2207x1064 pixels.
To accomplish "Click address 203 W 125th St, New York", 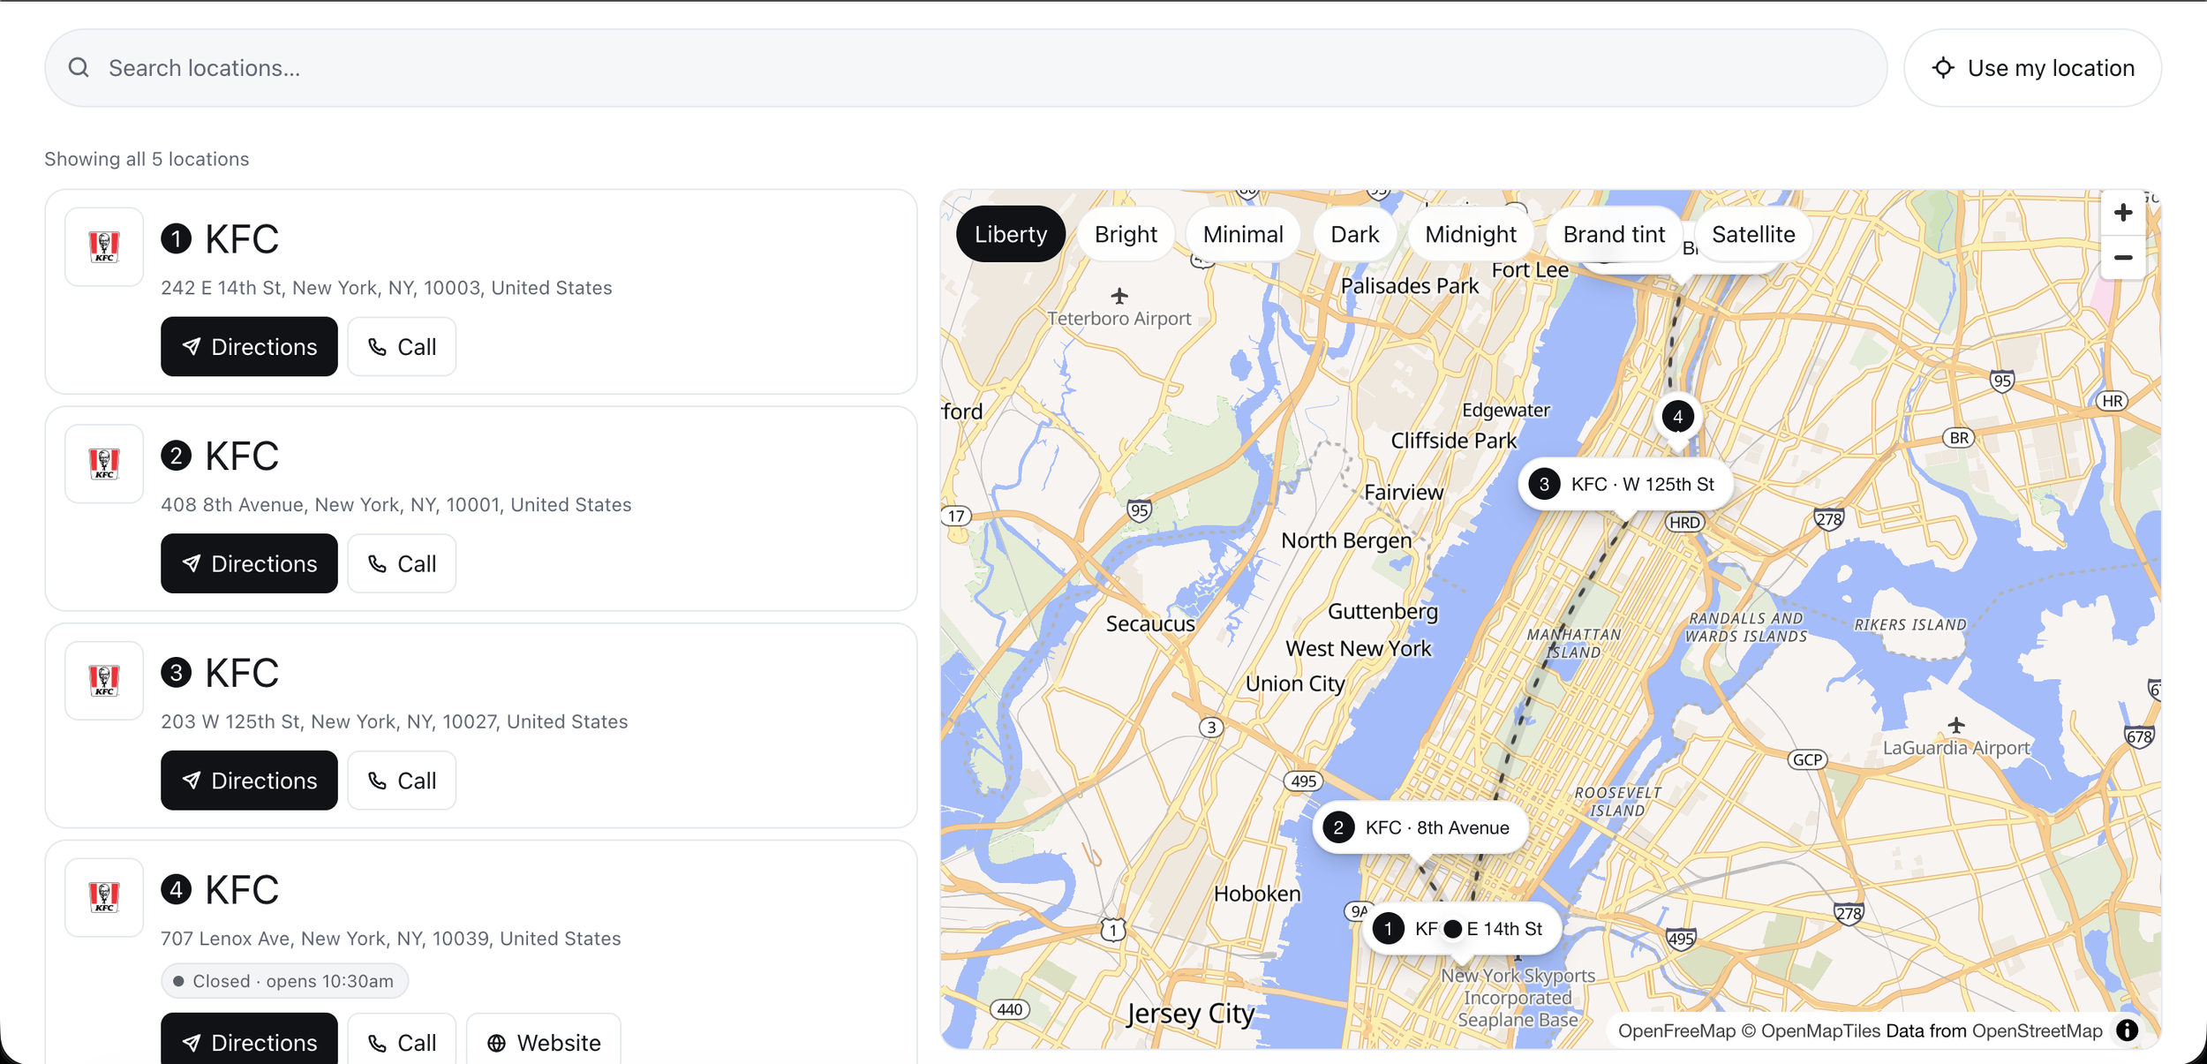I will [395, 722].
